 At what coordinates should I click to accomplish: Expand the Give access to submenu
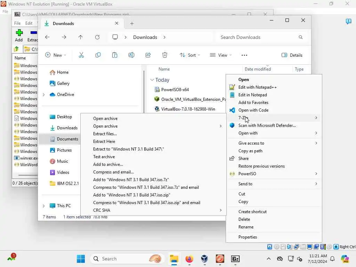pos(316,143)
